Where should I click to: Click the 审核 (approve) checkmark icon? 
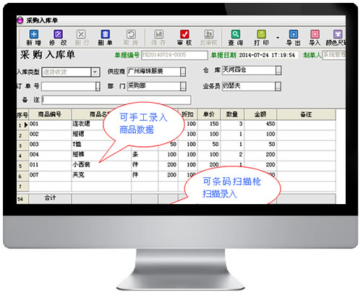click(x=184, y=34)
